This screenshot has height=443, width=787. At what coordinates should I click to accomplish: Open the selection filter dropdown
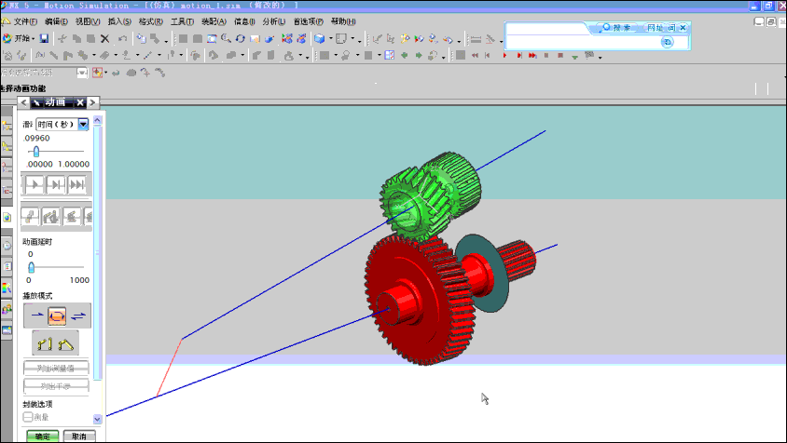click(82, 73)
